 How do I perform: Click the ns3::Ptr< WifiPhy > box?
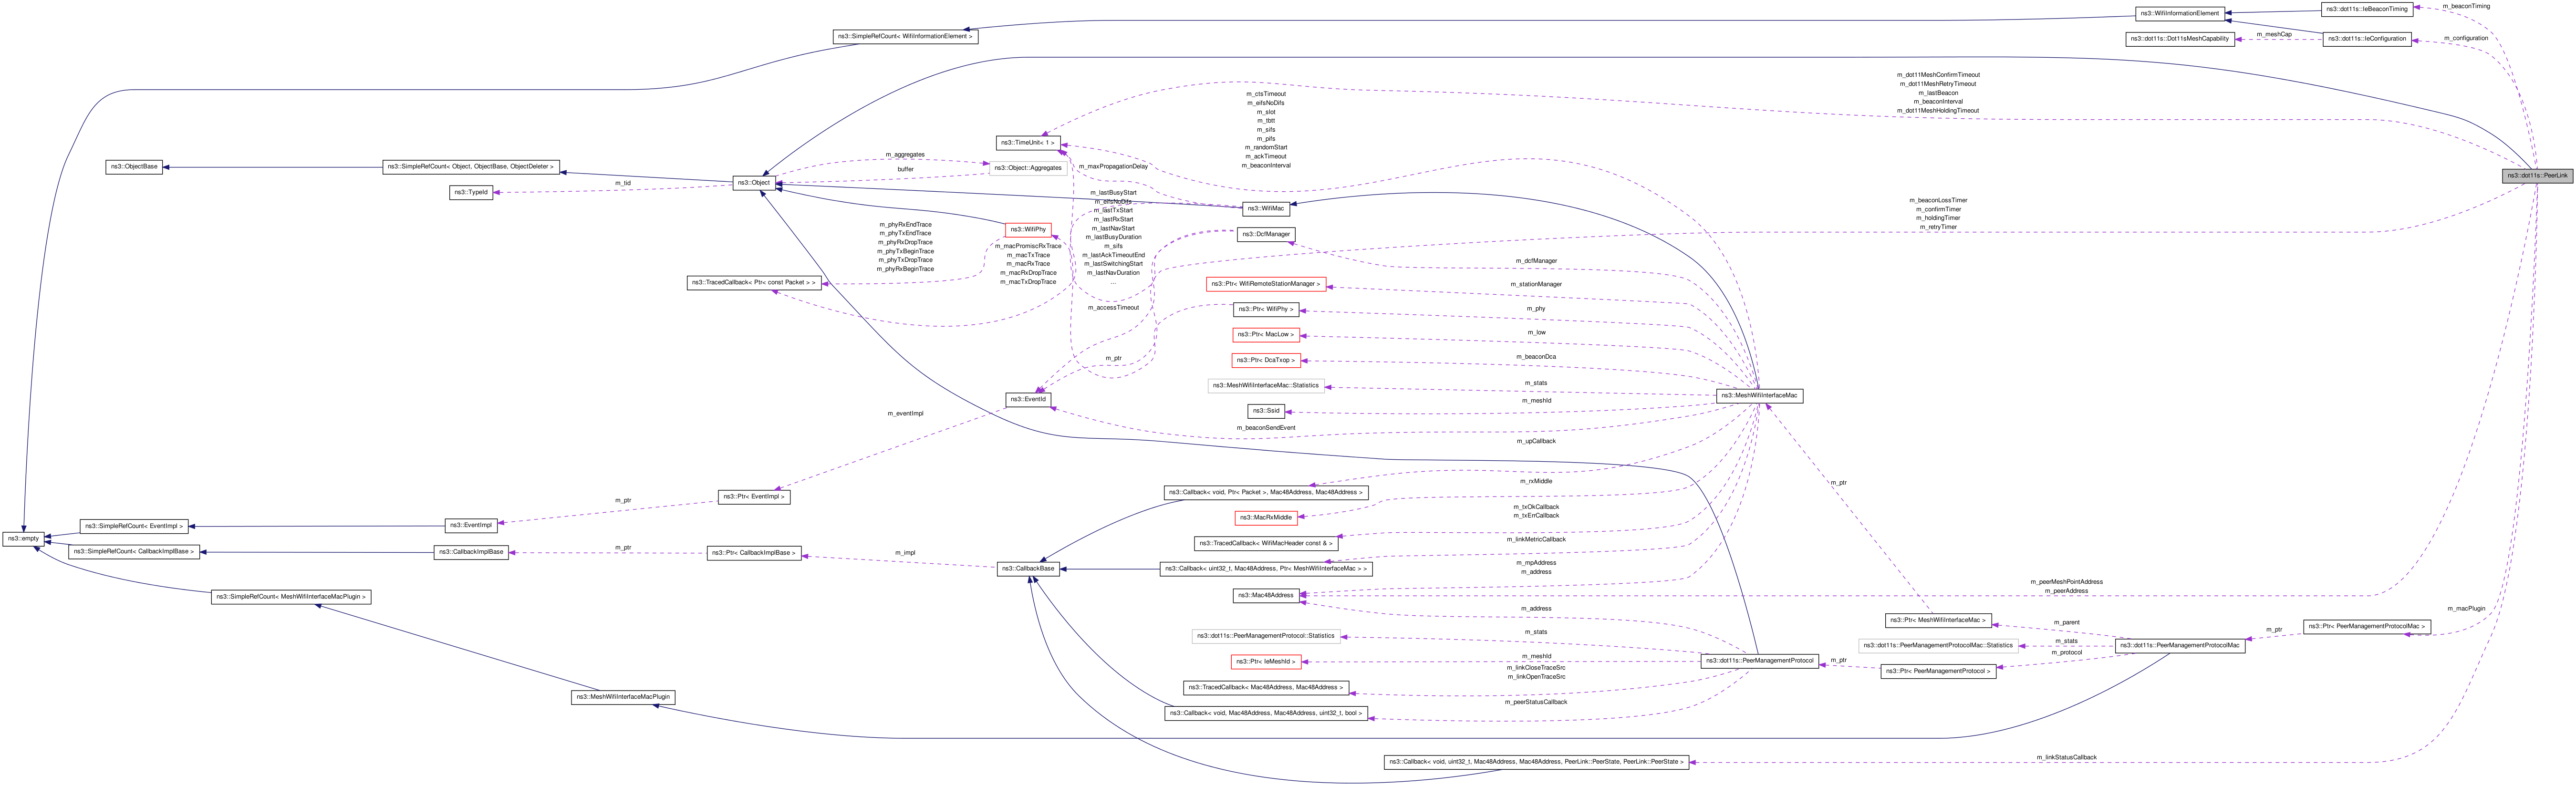tap(1265, 310)
